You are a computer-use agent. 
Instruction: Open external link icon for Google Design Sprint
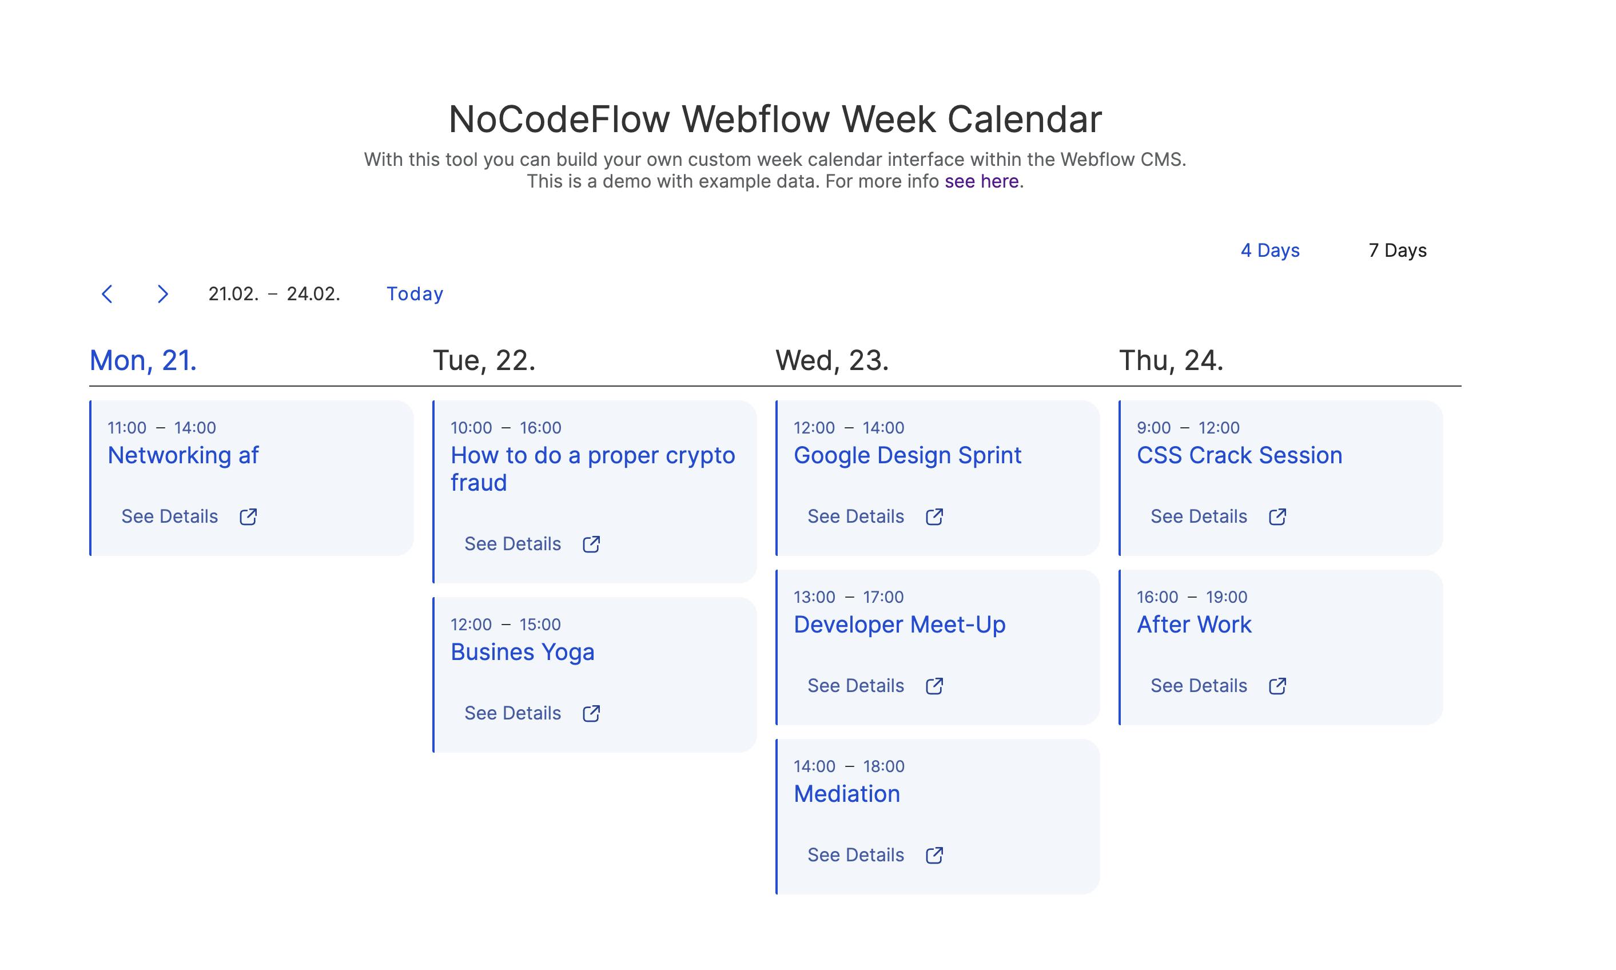pos(934,517)
